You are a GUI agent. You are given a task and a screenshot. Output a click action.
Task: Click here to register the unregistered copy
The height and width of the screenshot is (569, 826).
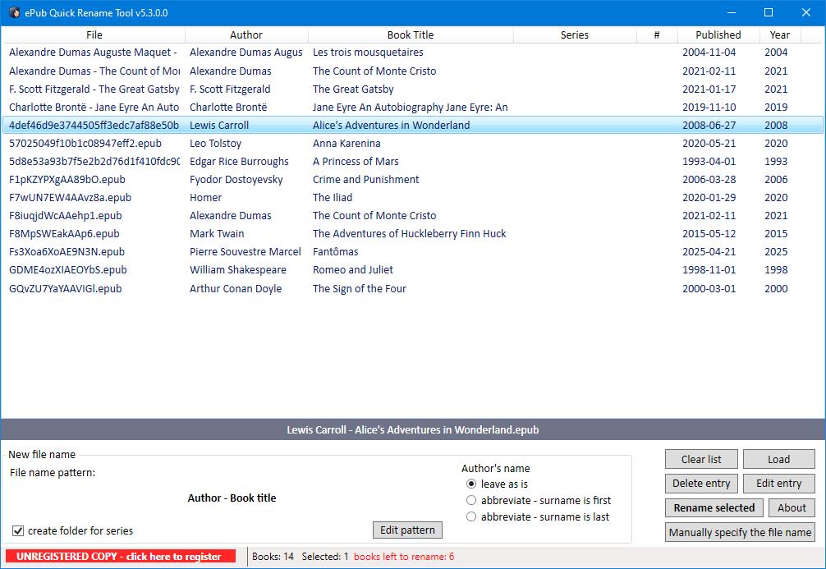[x=119, y=556]
